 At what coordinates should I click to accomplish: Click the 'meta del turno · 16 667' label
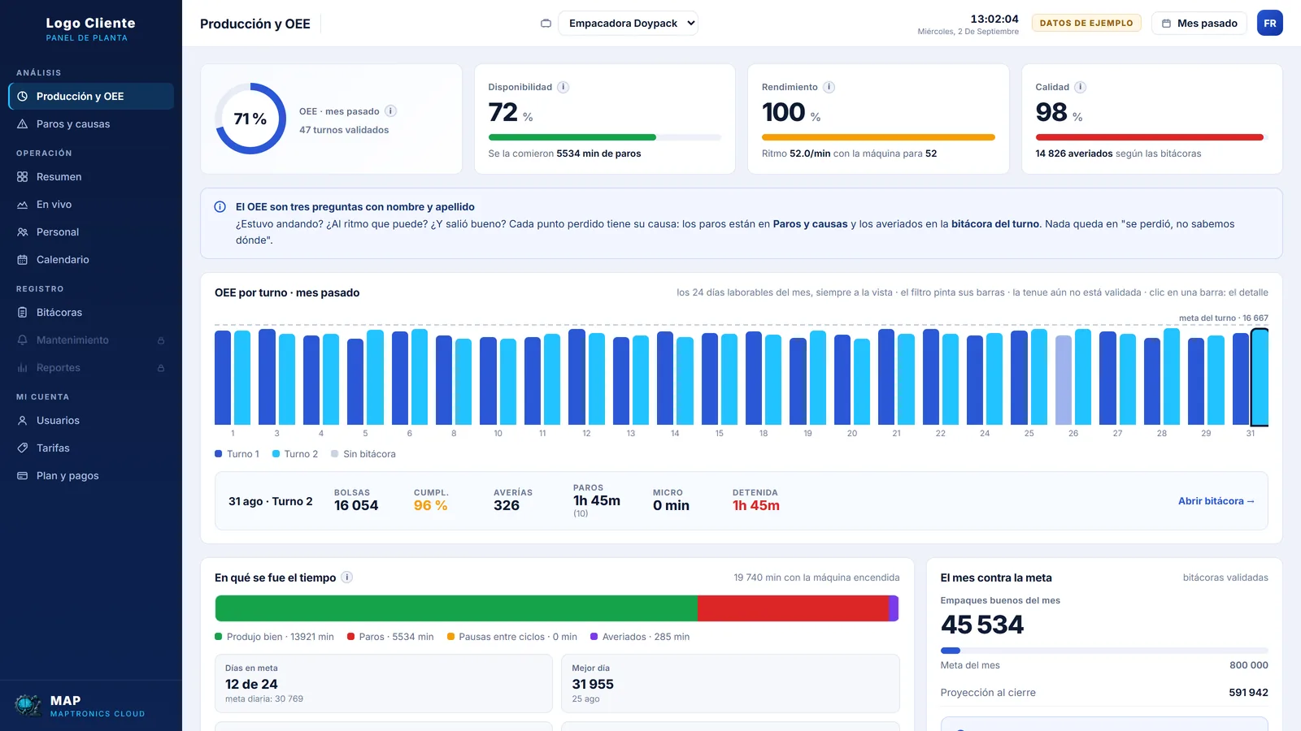coord(1224,318)
